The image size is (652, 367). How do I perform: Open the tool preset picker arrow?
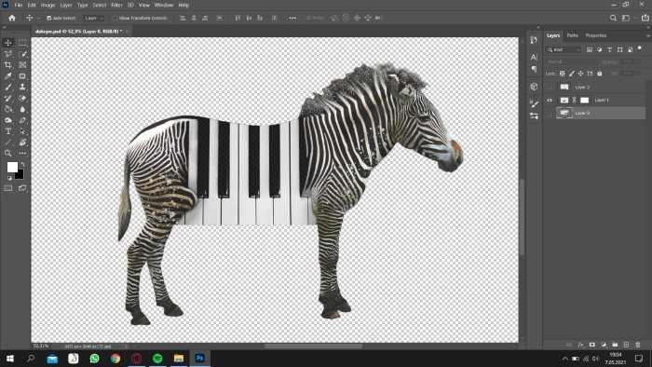[39, 18]
